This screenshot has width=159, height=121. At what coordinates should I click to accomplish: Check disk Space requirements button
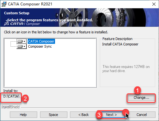pyautogui.click(x=53, y=115)
